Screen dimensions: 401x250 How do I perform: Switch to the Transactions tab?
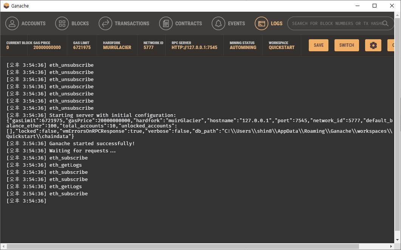(124, 23)
